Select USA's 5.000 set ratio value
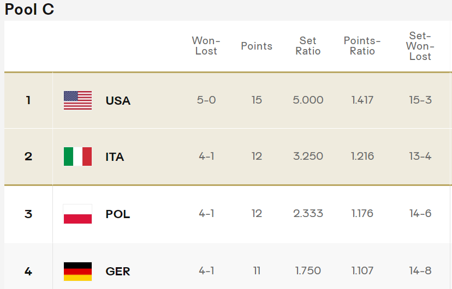This screenshot has width=452, height=289. [x=308, y=100]
